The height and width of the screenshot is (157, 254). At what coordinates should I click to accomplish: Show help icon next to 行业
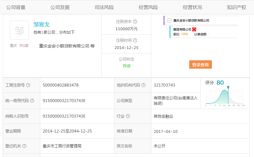128,116
